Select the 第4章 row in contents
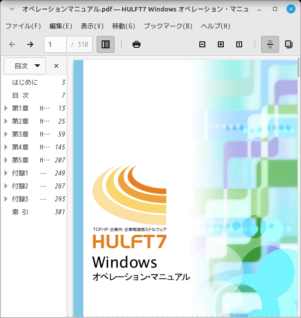This screenshot has width=301, height=318. tap(34, 147)
